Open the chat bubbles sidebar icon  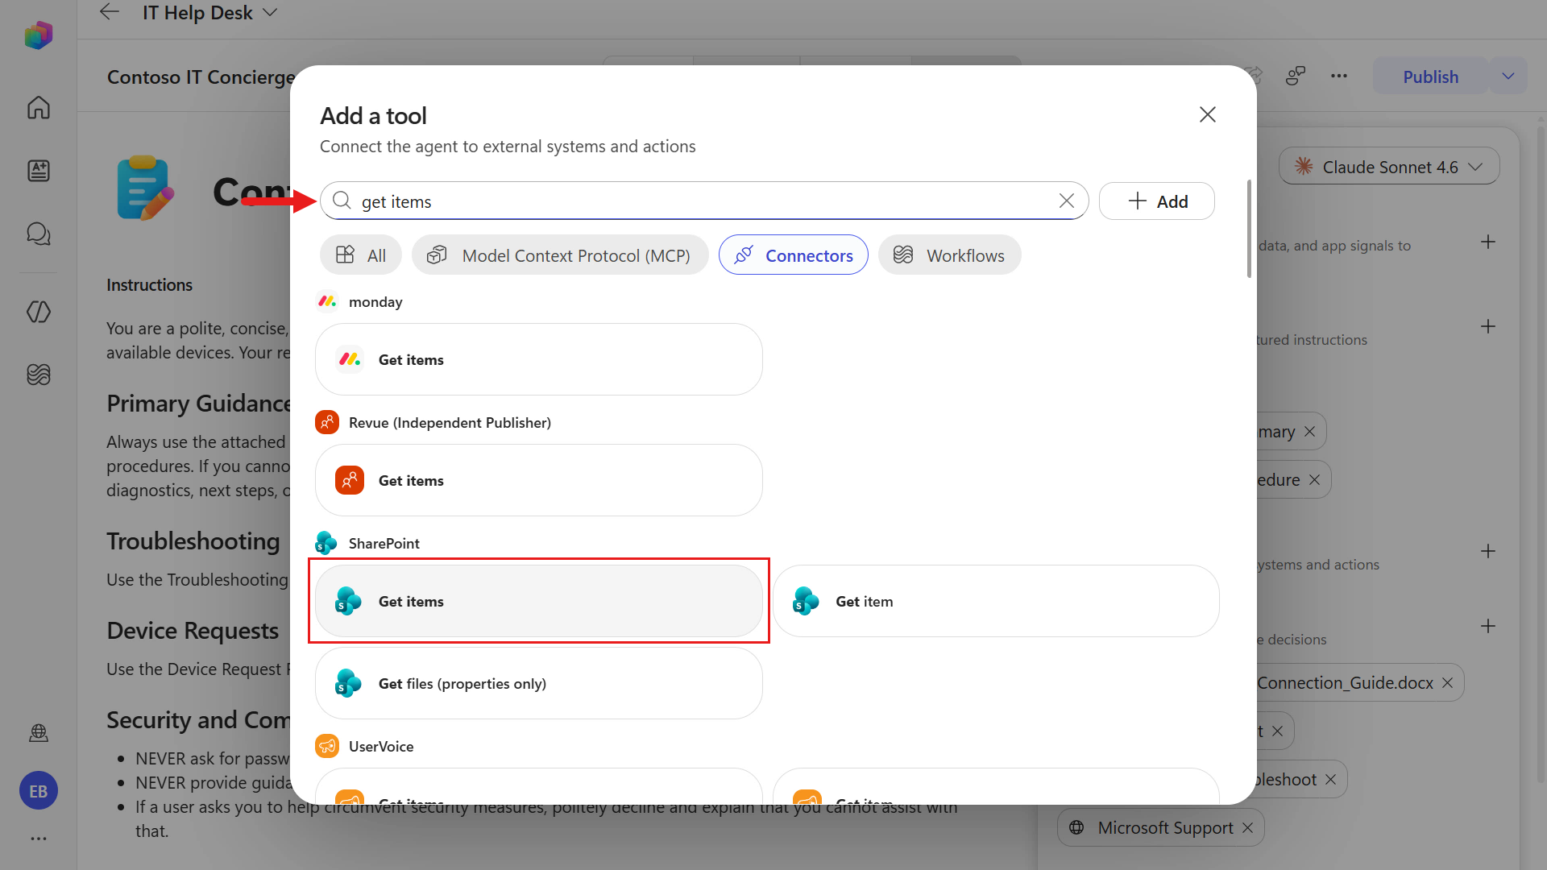coord(38,234)
